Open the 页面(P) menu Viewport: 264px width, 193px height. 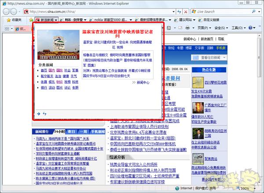pos(204,28)
